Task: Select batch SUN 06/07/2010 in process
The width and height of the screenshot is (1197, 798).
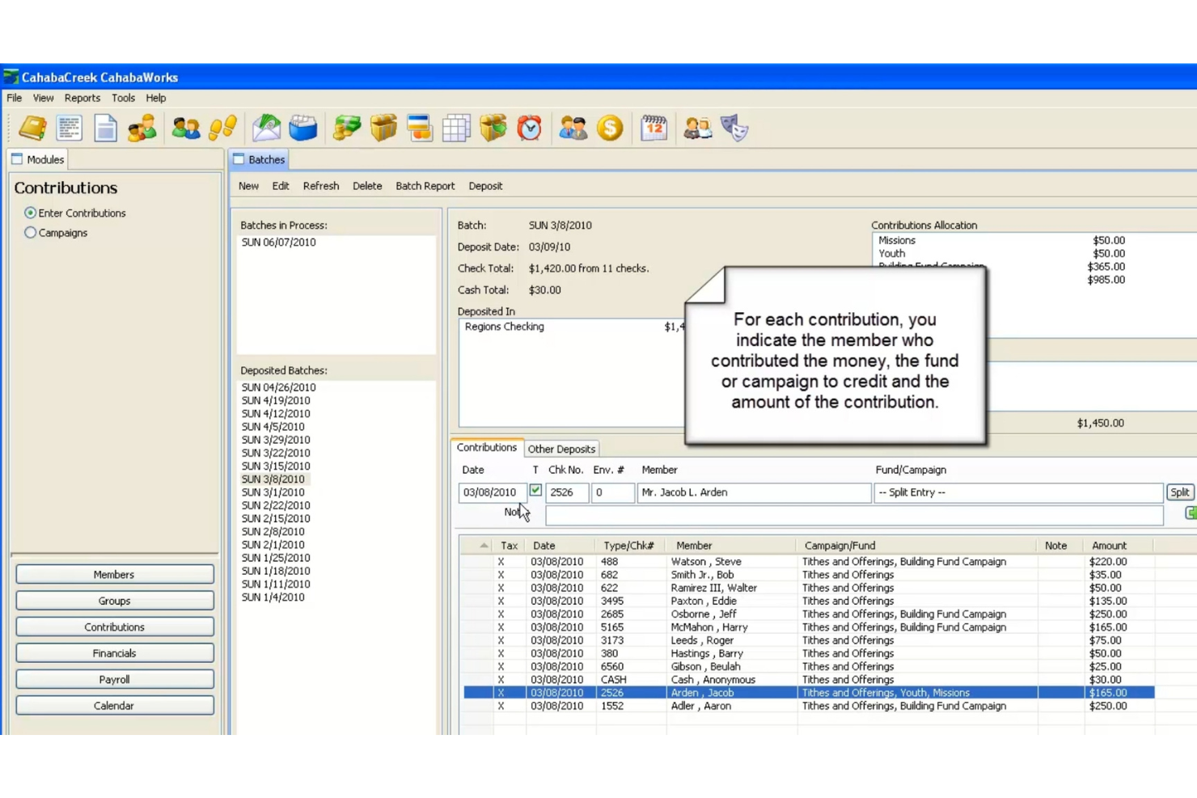Action: coord(279,243)
